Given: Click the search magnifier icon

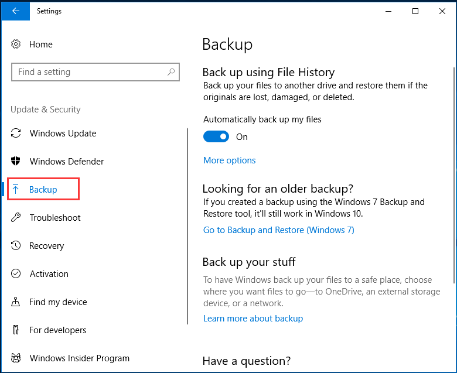Looking at the screenshot, I should 171,71.
